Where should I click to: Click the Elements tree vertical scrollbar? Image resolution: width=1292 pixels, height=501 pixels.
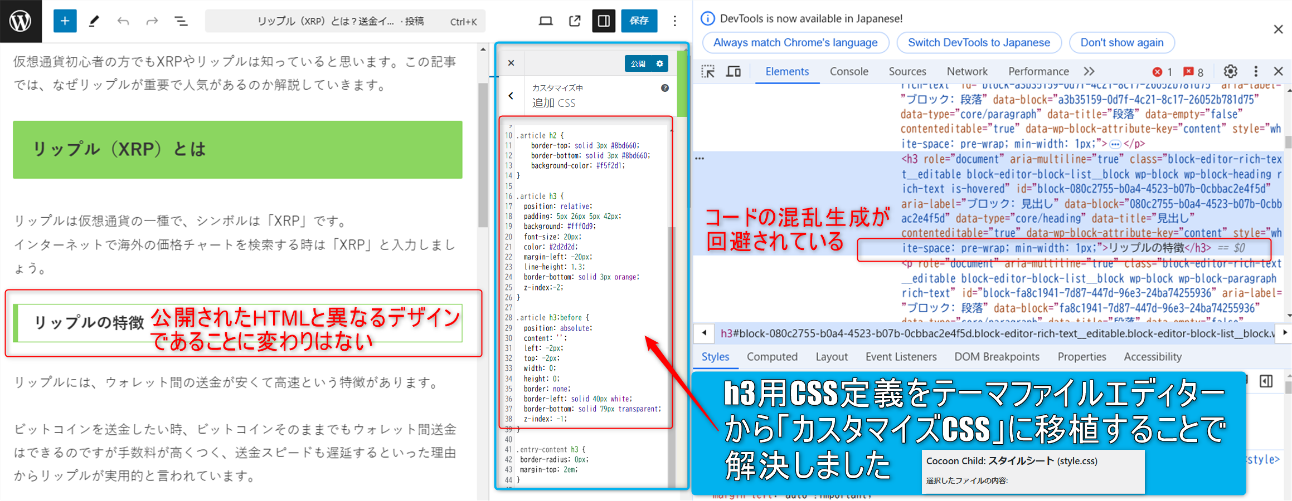tap(1288, 142)
